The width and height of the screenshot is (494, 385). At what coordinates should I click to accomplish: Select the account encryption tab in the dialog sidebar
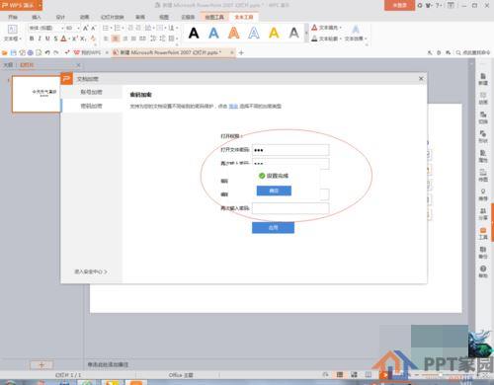[x=92, y=92]
